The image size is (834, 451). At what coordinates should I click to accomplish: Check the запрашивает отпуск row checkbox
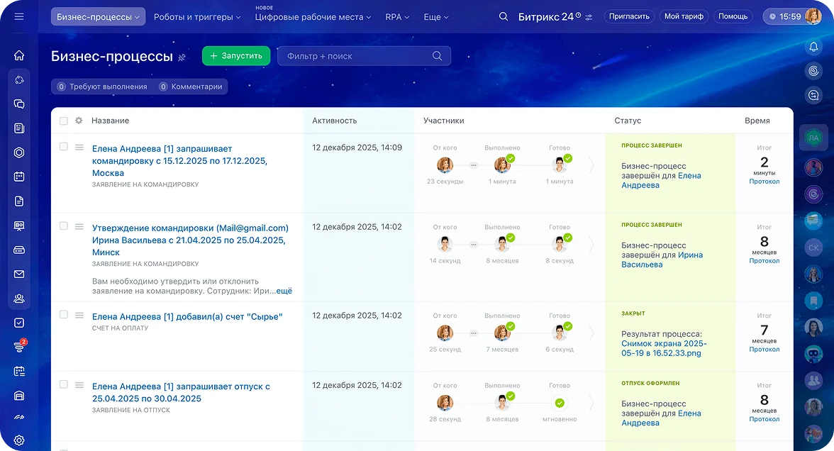click(64, 384)
